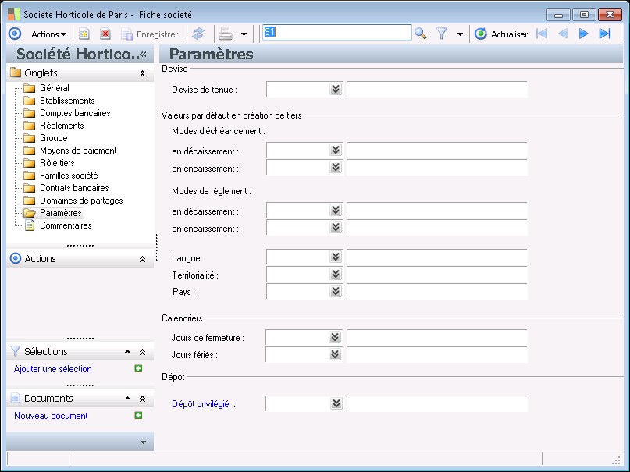The width and height of the screenshot is (630, 472).
Task: Click the search field containing S1
Action: tap(337, 33)
